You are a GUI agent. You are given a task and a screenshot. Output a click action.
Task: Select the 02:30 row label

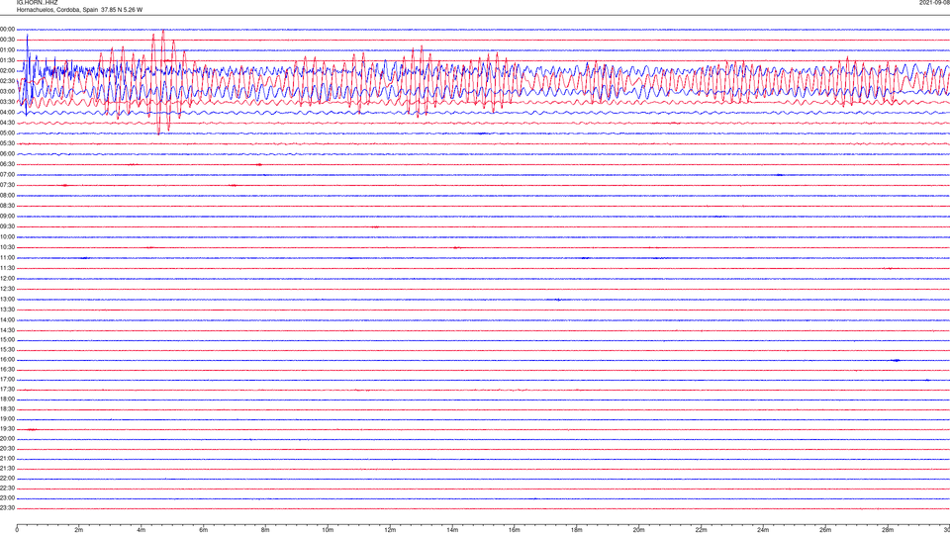(x=7, y=81)
